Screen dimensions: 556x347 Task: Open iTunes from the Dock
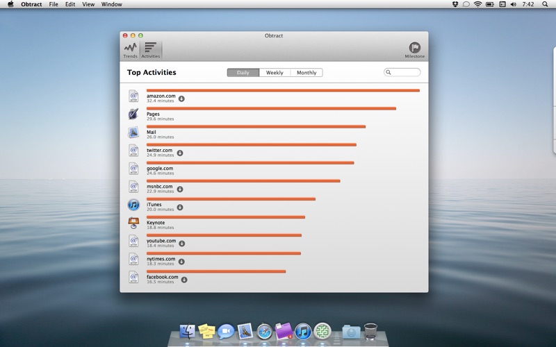[303, 332]
